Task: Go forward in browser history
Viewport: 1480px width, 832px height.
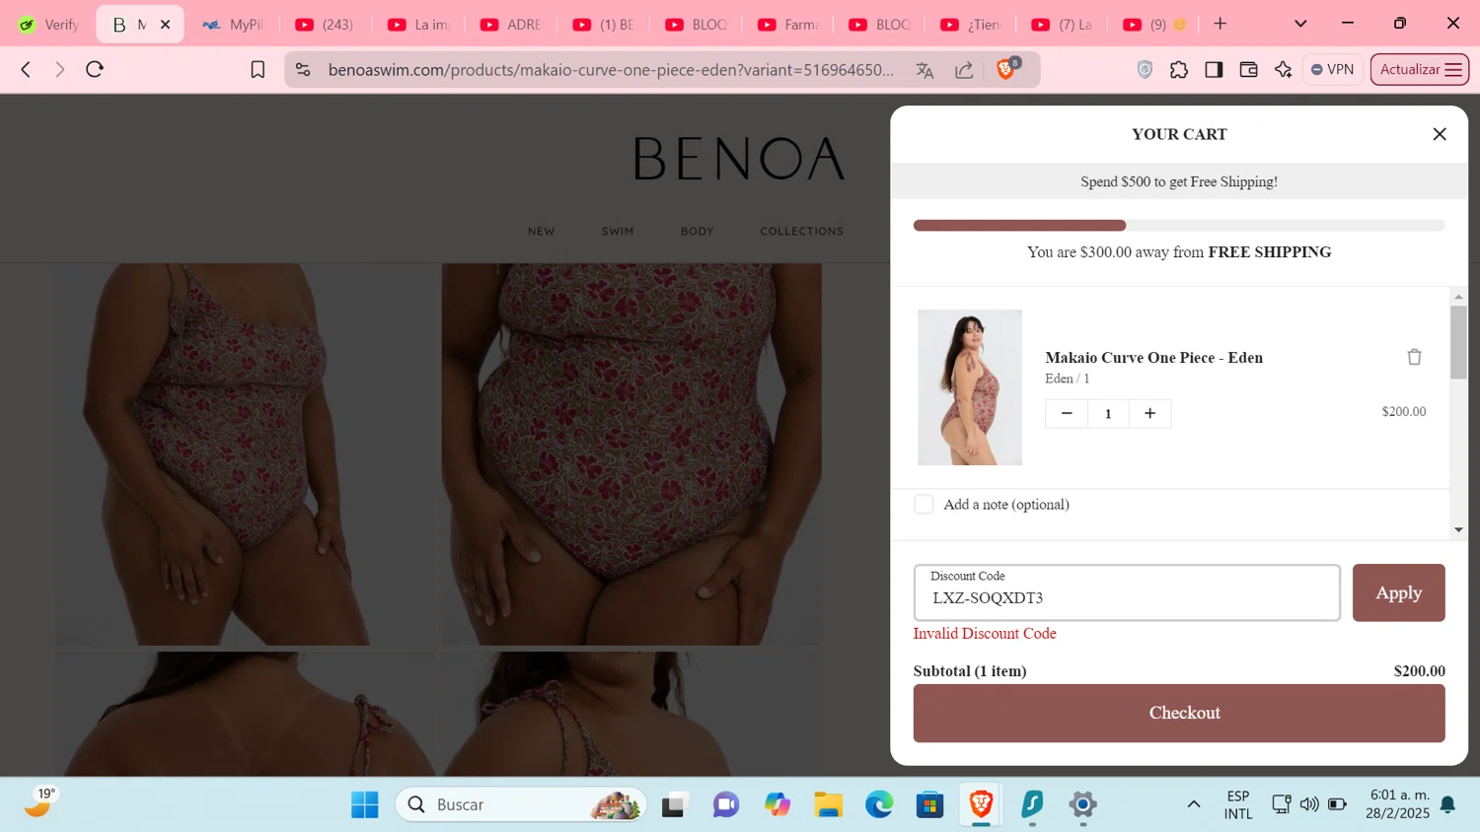Action: coord(60,69)
